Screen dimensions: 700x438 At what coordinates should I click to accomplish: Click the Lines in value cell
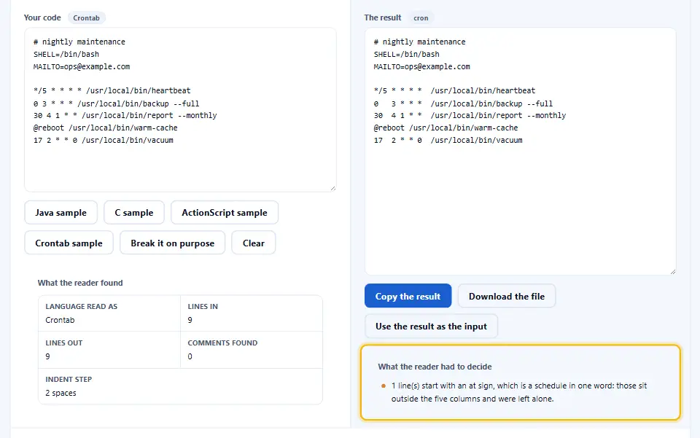pos(252,313)
